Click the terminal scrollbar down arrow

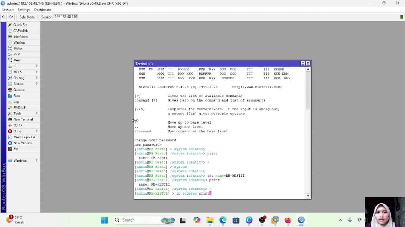308,196
